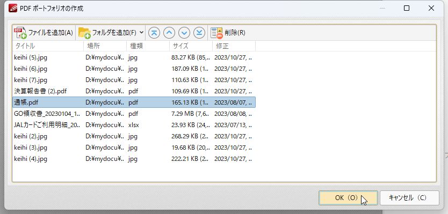The height and width of the screenshot is (214, 448).
Task: Sort by the タイトル column header
Action: [48, 46]
